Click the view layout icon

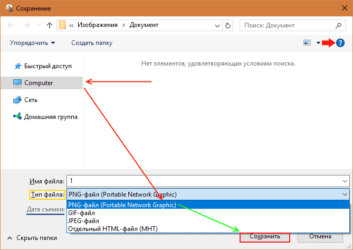[307, 43]
